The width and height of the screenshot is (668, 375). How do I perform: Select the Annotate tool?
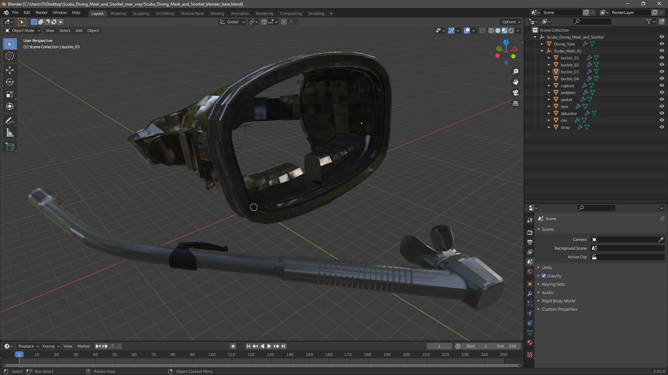[x=10, y=120]
